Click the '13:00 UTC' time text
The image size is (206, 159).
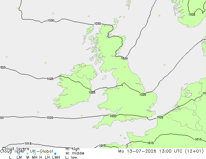pos(171,151)
